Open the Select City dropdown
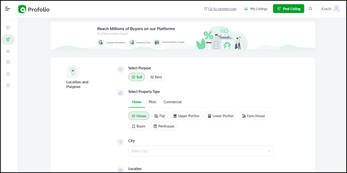Viewport: 347px width, 173px height. (x=201, y=151)
